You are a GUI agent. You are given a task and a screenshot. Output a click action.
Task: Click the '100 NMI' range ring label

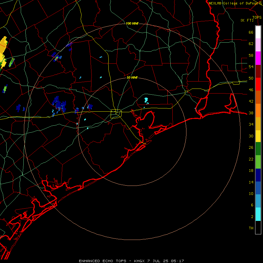click(132, 23)
